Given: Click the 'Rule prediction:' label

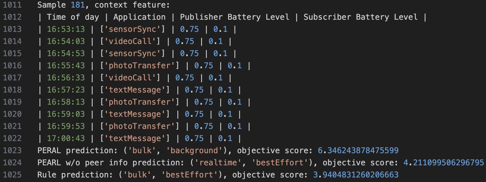Looking at the screenshot, I should (75, 175).
